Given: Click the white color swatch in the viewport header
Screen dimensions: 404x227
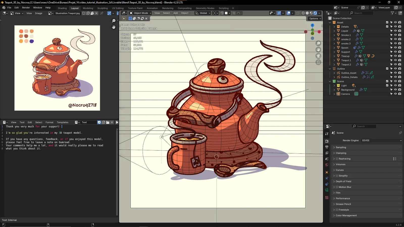Looking at the screenshot, I should (226, 13).
